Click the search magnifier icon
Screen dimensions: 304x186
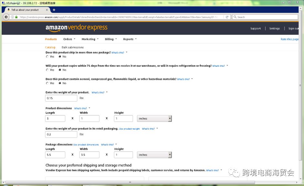235,17
